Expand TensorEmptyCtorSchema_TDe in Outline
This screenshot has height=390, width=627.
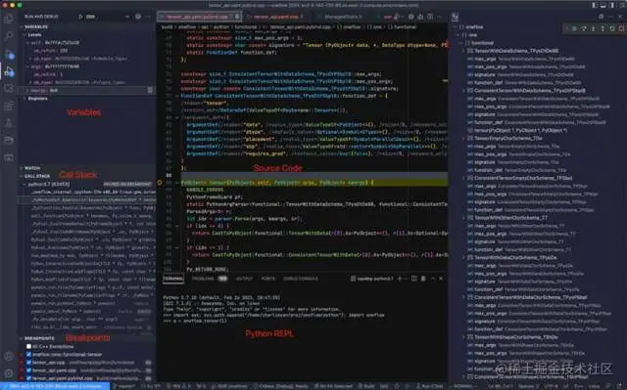click(464, 139)
